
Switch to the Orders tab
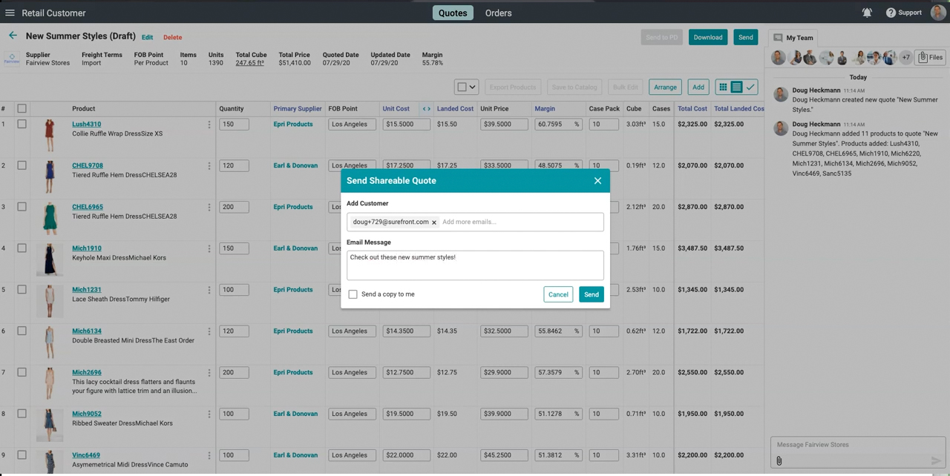[498, 13]
